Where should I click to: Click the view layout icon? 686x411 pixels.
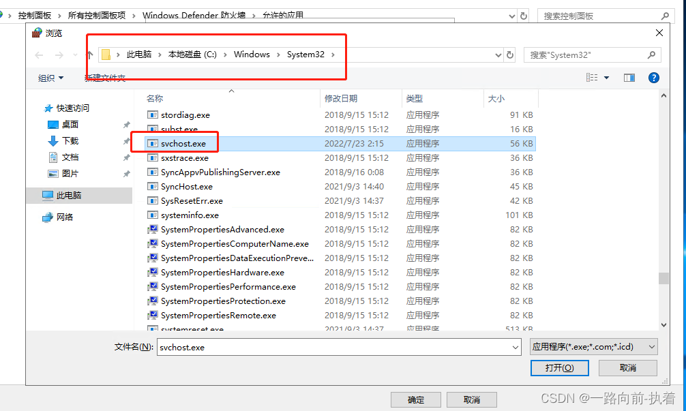[592, 78]
